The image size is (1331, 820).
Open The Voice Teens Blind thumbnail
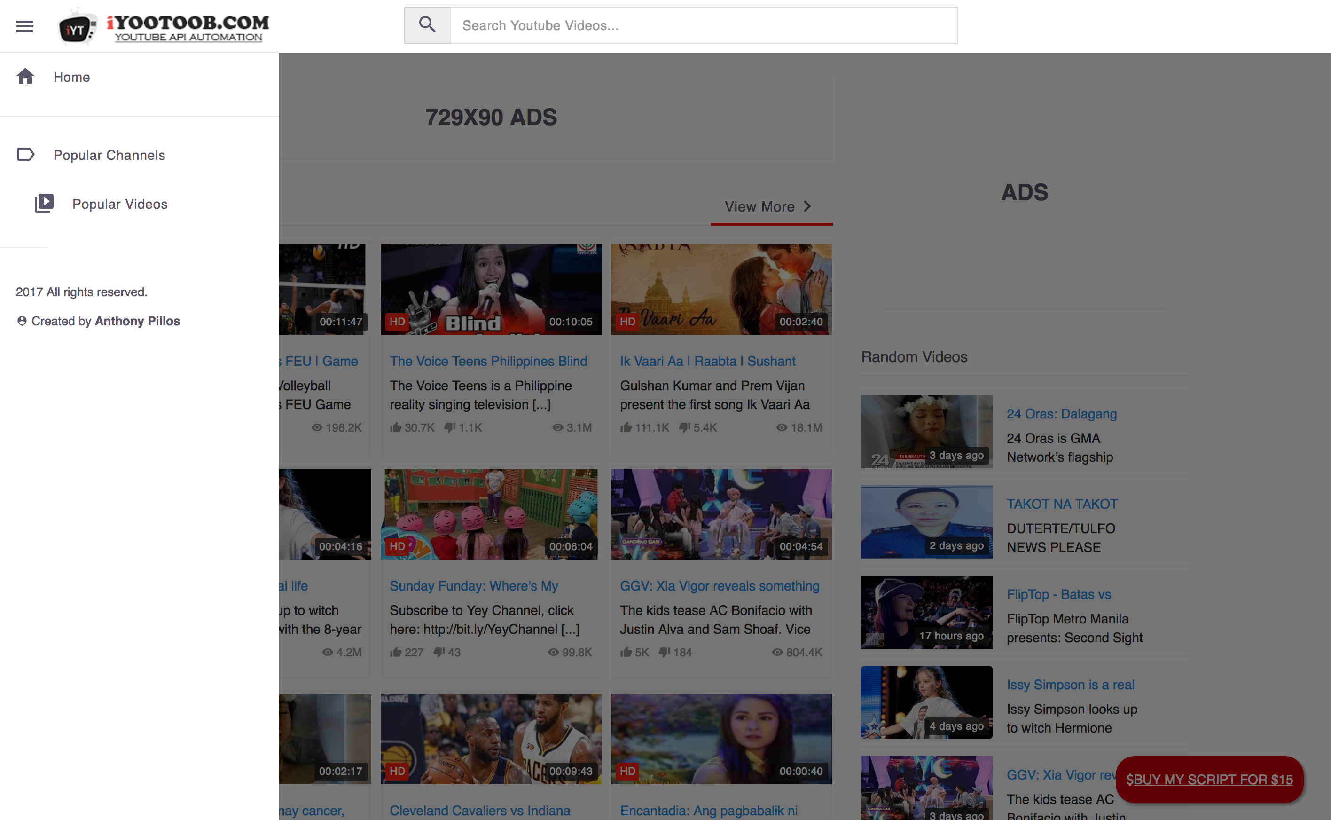491,289
